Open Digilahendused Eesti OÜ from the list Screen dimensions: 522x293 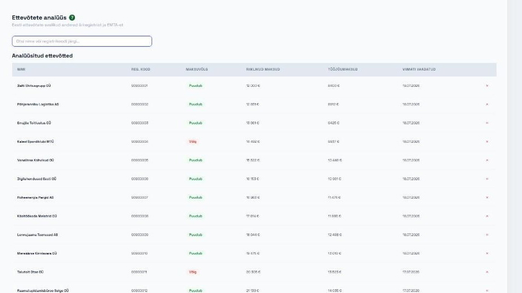coord(36,179)
